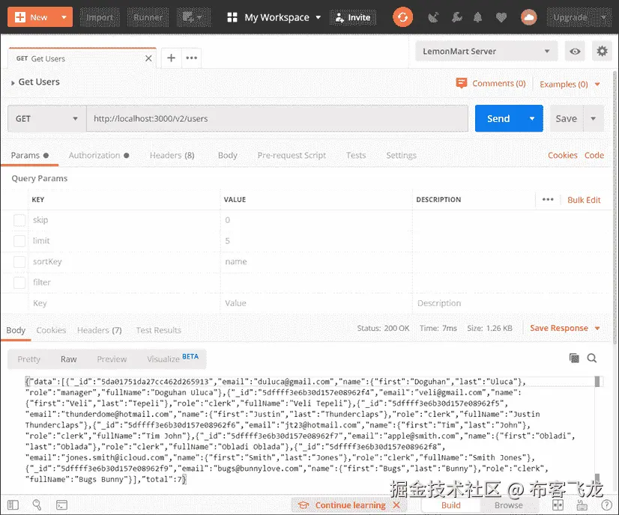Screen dimensions: 619x515
Task: Click the Invite button
Action: pyautogui.click(x=352, y=17)
